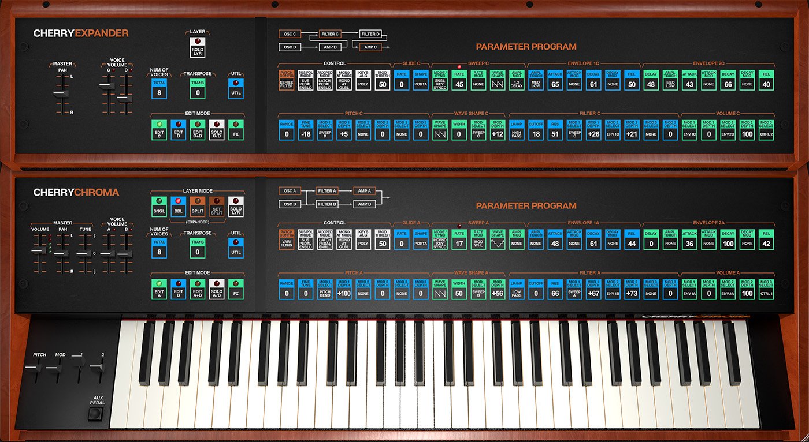Click the KEYB ALG Poly button
809x442 pixels.
point(362,239)
